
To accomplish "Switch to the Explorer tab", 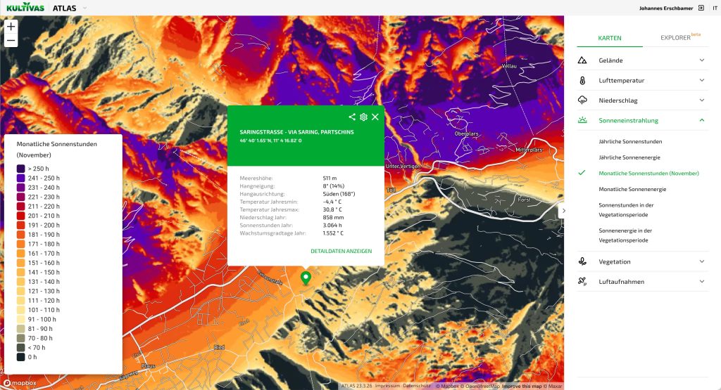I will click(x=677, y=37).
